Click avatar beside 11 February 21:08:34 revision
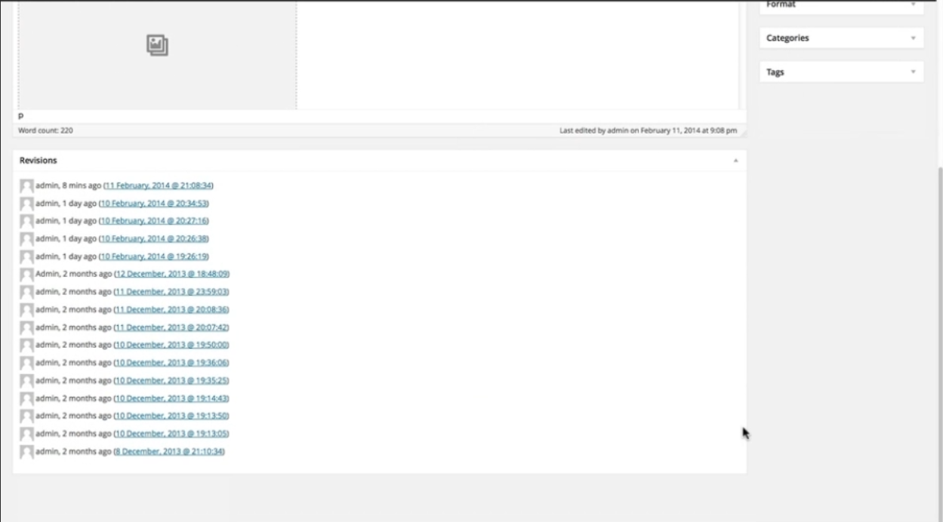Image resolution: width=943 pixels, height=522 pixels. (x=27, y=186)
